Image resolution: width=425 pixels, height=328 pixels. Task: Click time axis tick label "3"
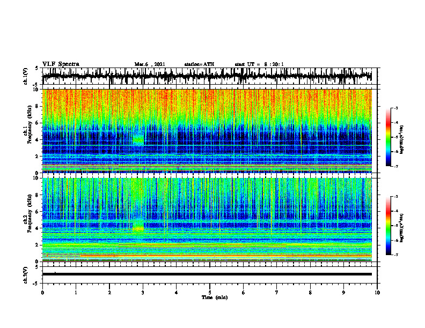[x=143, y=293]
